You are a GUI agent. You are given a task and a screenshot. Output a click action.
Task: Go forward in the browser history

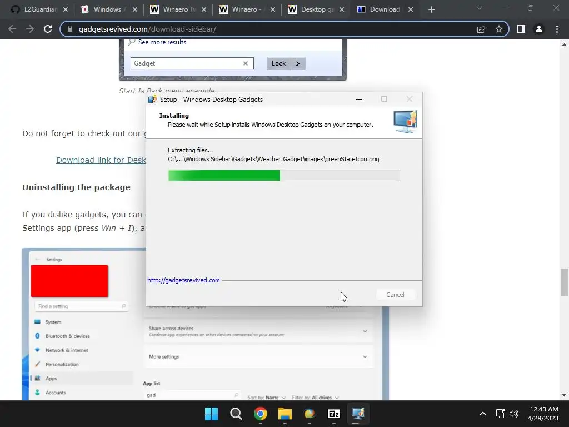tap(30, 29)
